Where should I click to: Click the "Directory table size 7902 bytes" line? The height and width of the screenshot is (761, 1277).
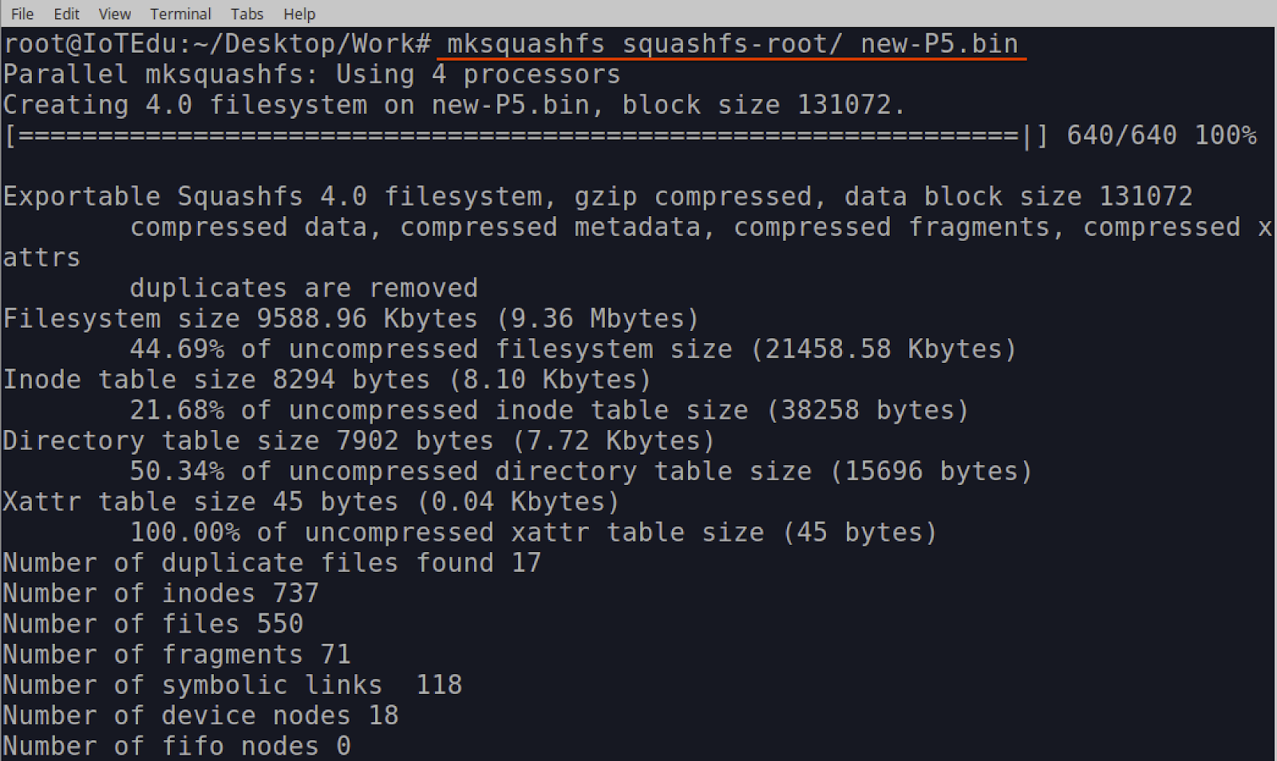pyautogui.click(x=358, y=440)
